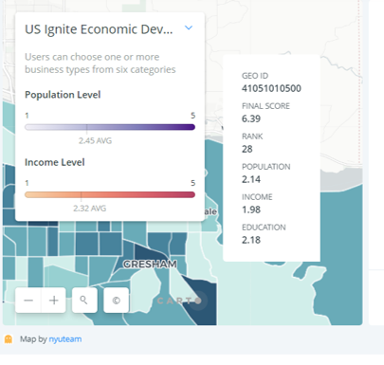384x365 pixels.
Task: Open the map search magnifier
Action: (x=84, y=300)
